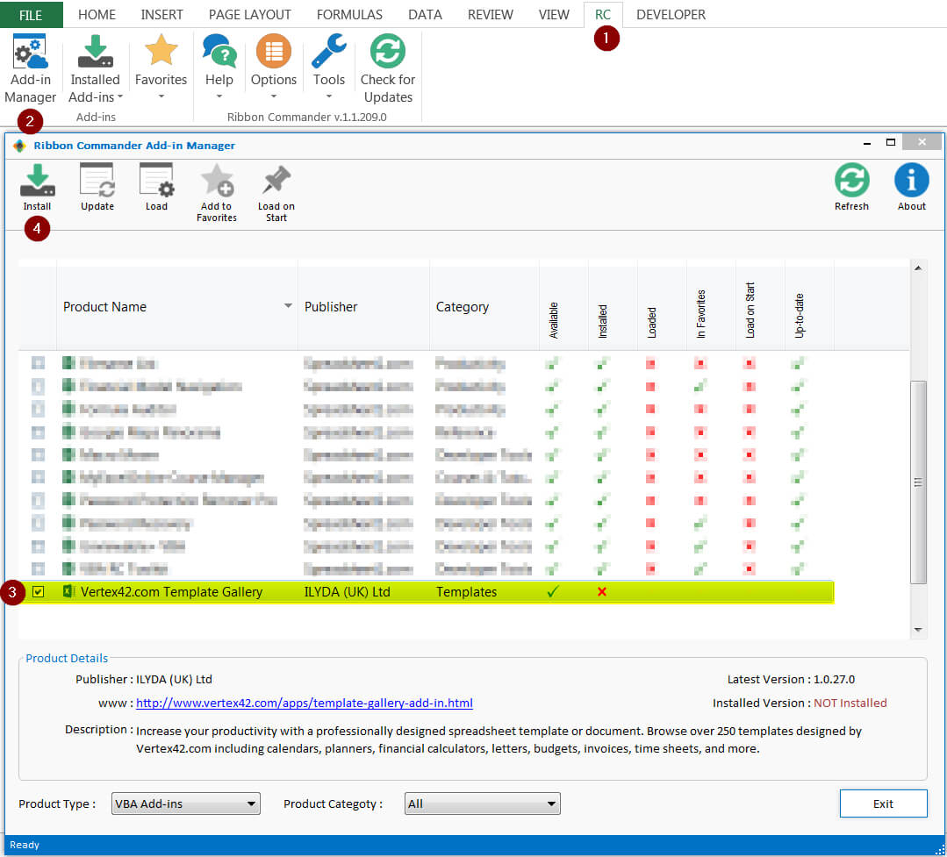This screenshot has height=857, width=947.
Task: Expand the Help dropdown arrow
Action: [x=219, y=96]
